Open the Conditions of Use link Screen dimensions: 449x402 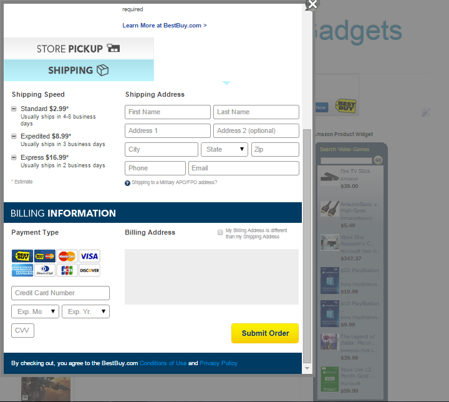point(163,363)
